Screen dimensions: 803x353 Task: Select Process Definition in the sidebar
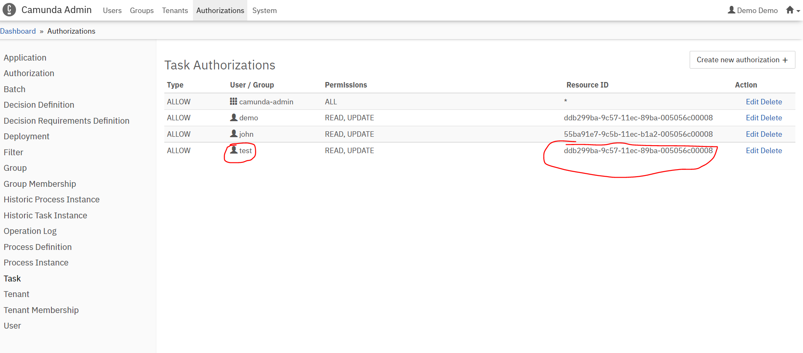38,247
